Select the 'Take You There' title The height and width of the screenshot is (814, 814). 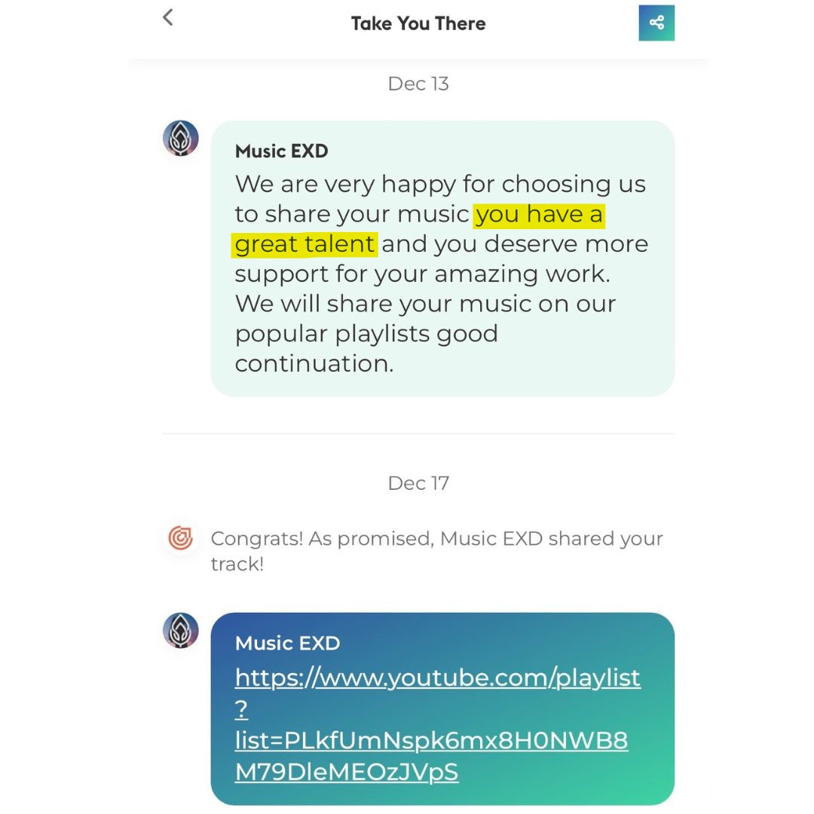(418, 23)
